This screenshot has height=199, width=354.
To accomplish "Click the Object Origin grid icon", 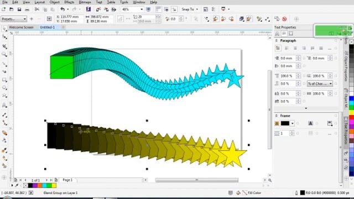I will tap(49, 19).
